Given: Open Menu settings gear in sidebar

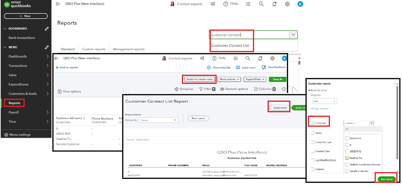Looking at the screenshot, I should pyautogui.click(x=6, y=134).
